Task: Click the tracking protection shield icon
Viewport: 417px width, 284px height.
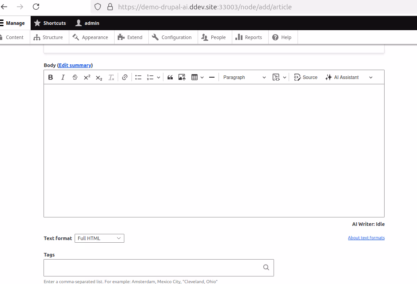Action: (x=98, y=7)
